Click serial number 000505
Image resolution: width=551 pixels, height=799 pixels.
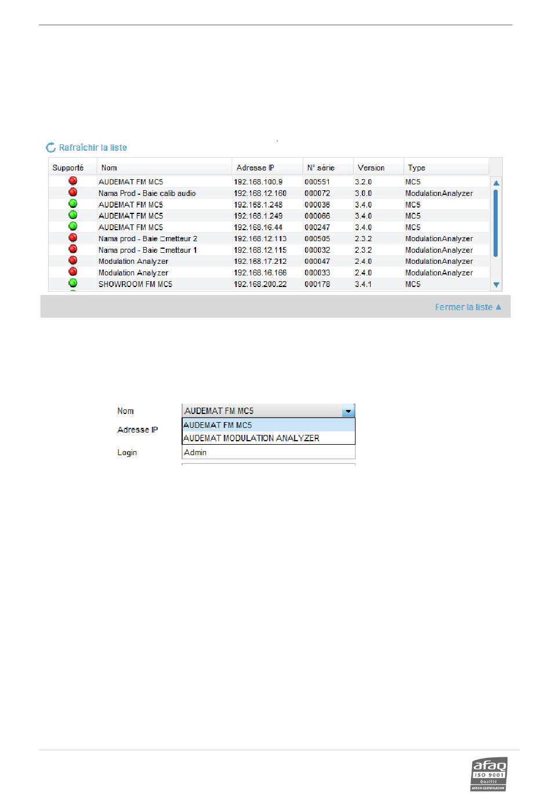click(317, 238)
